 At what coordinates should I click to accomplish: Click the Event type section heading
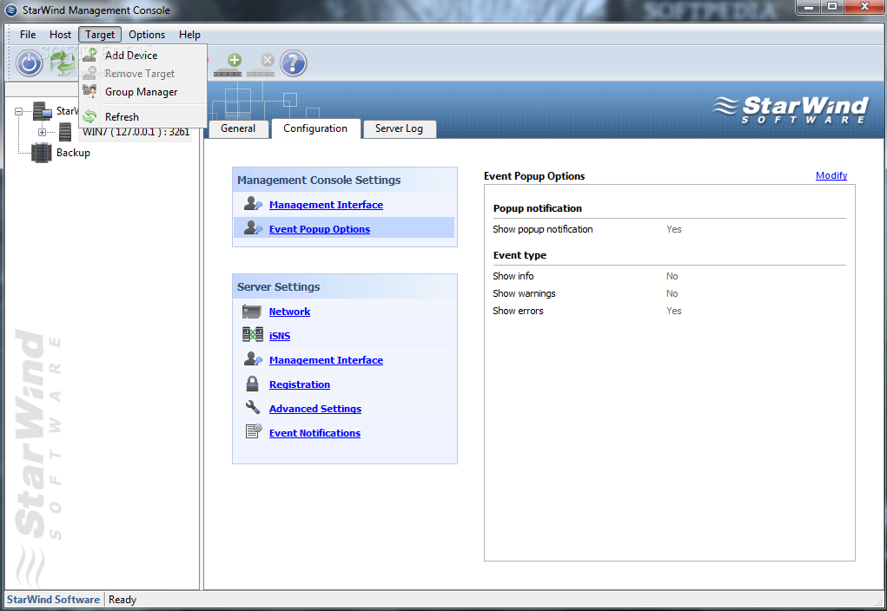click(x=520, y=255)
